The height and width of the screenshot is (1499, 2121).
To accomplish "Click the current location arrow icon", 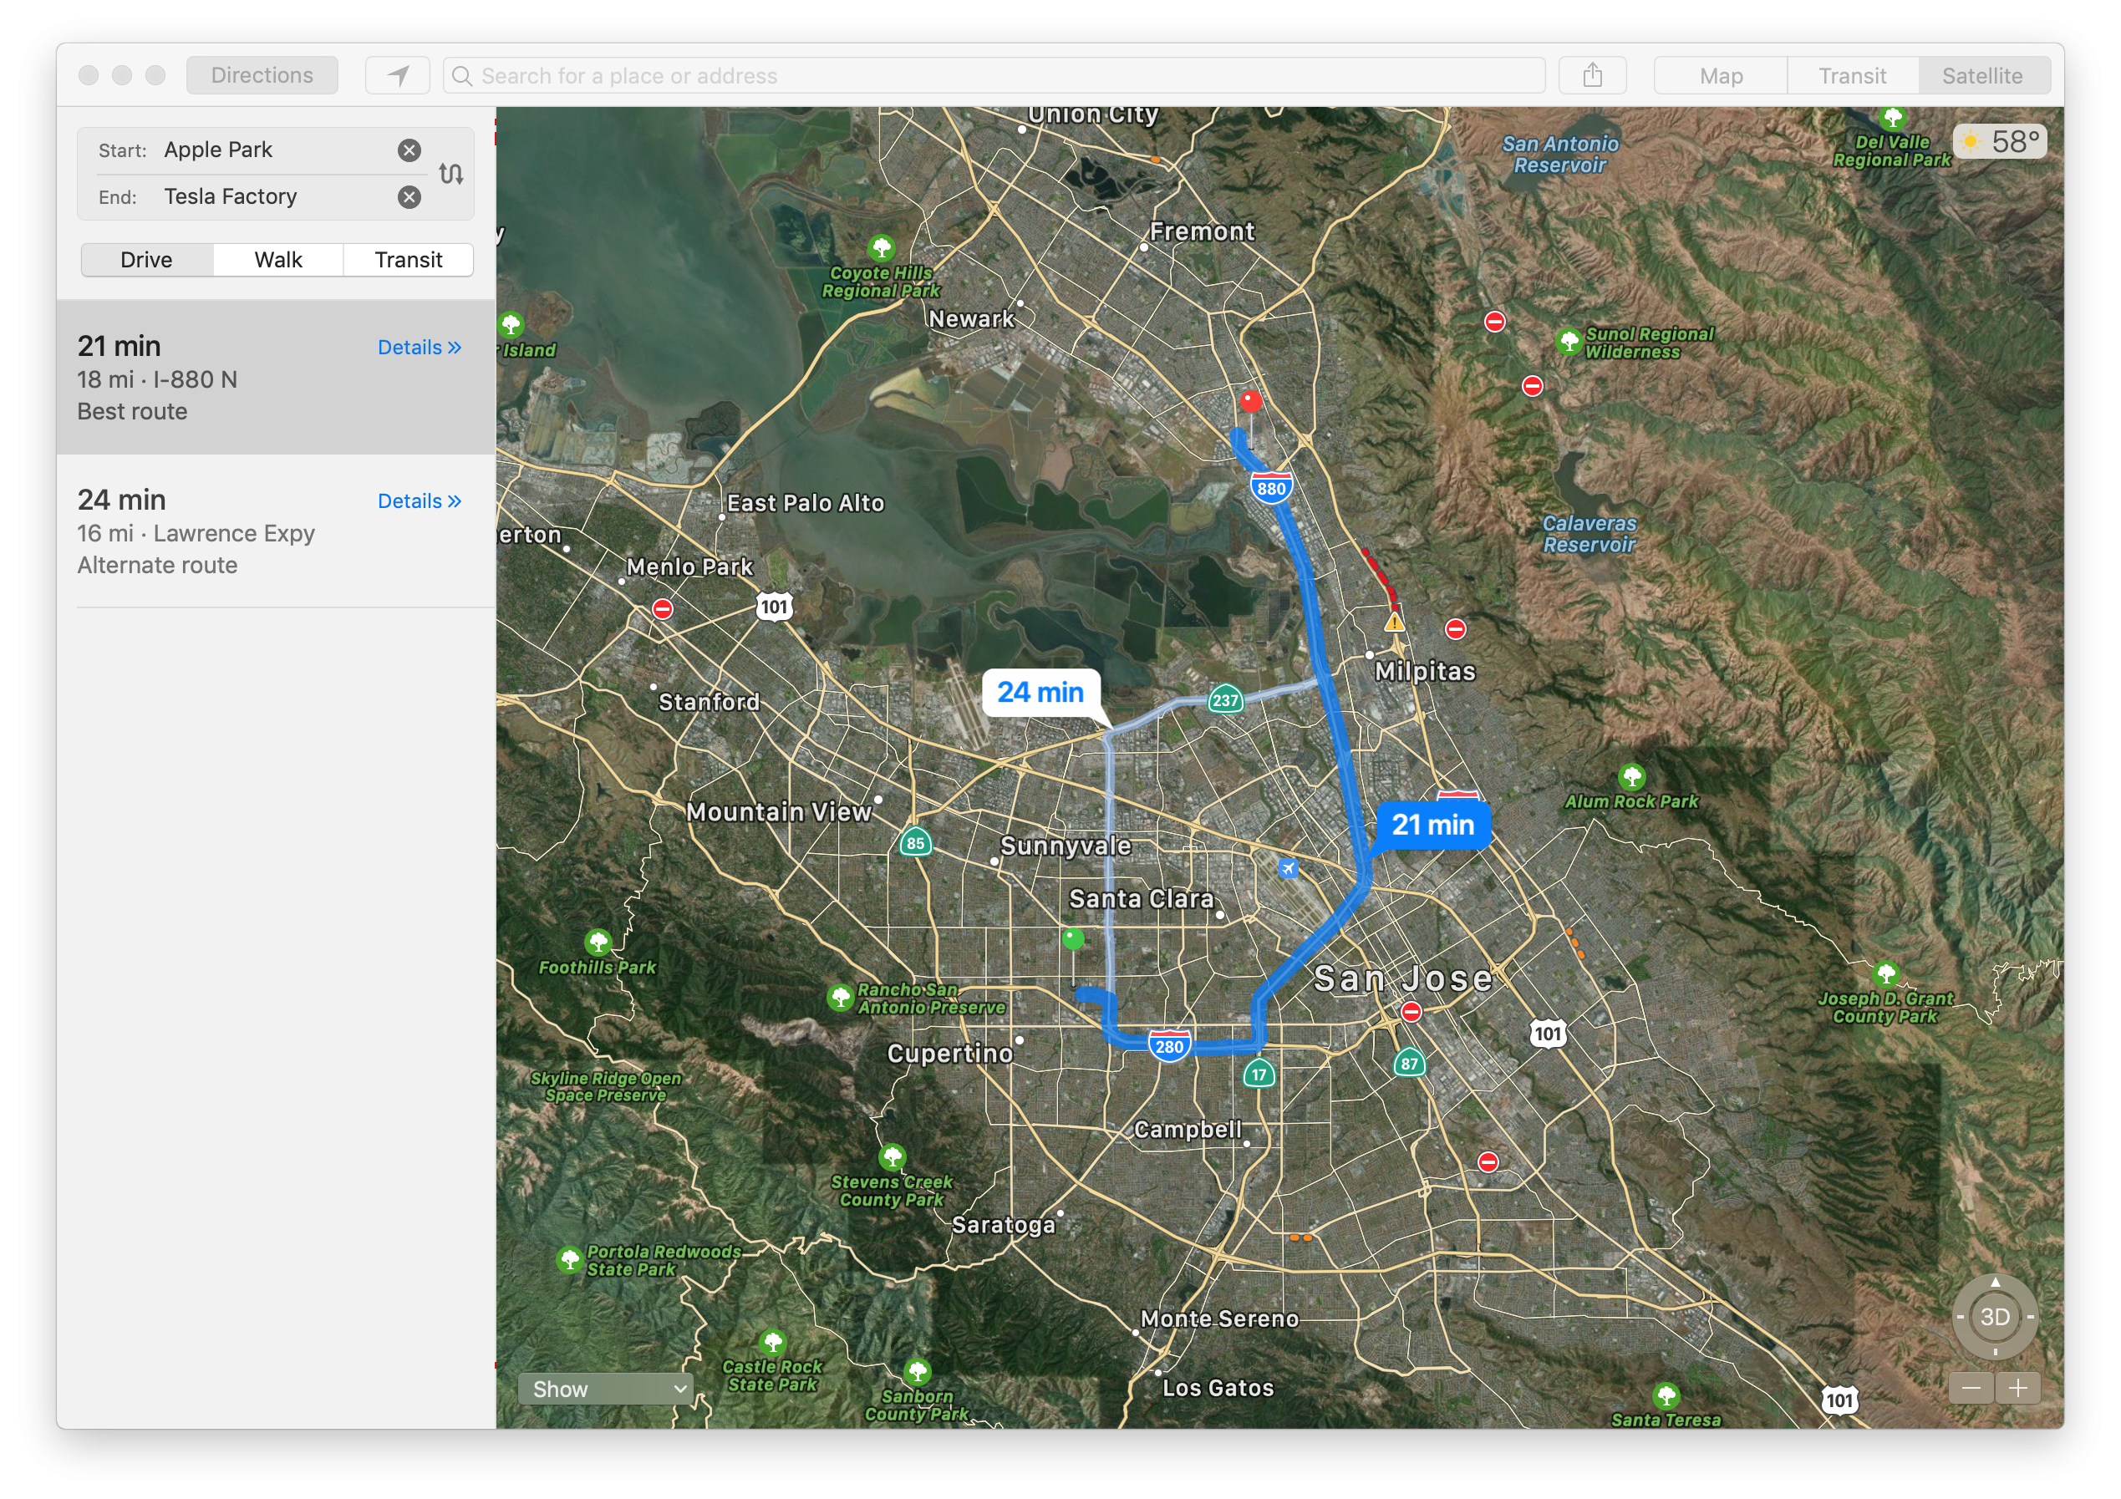I will 397,76.
